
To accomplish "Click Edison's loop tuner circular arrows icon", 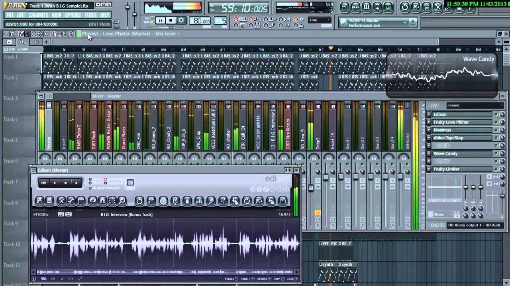I will coord(247,201).
